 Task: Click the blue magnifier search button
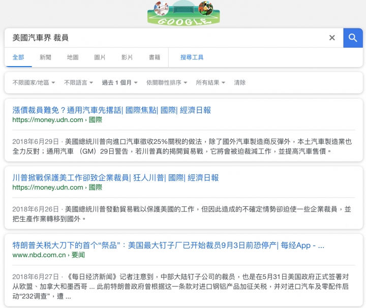pos(353,38)
